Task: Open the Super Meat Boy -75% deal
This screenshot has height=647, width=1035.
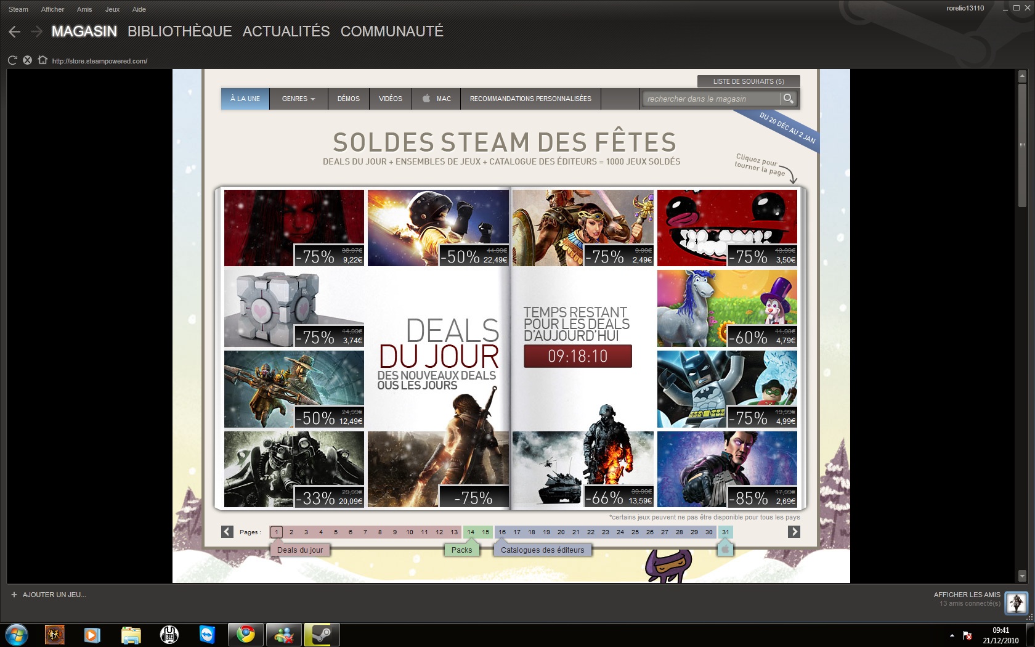Action: pyautogui.click(x=727, y=228)
